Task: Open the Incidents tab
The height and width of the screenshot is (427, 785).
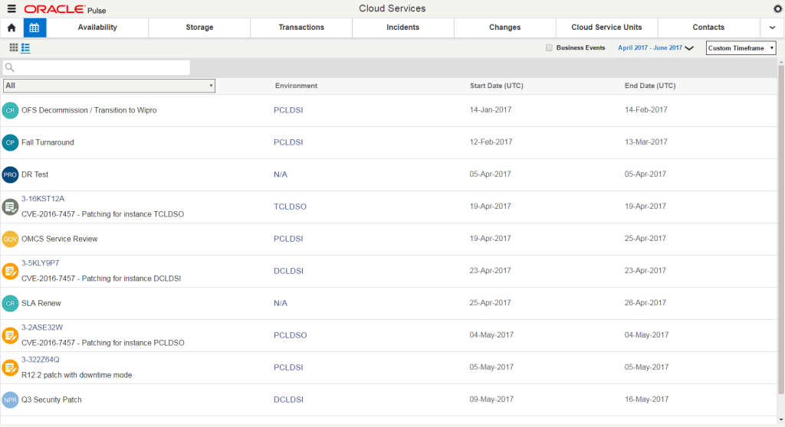Action: click(x=403, y=28)
